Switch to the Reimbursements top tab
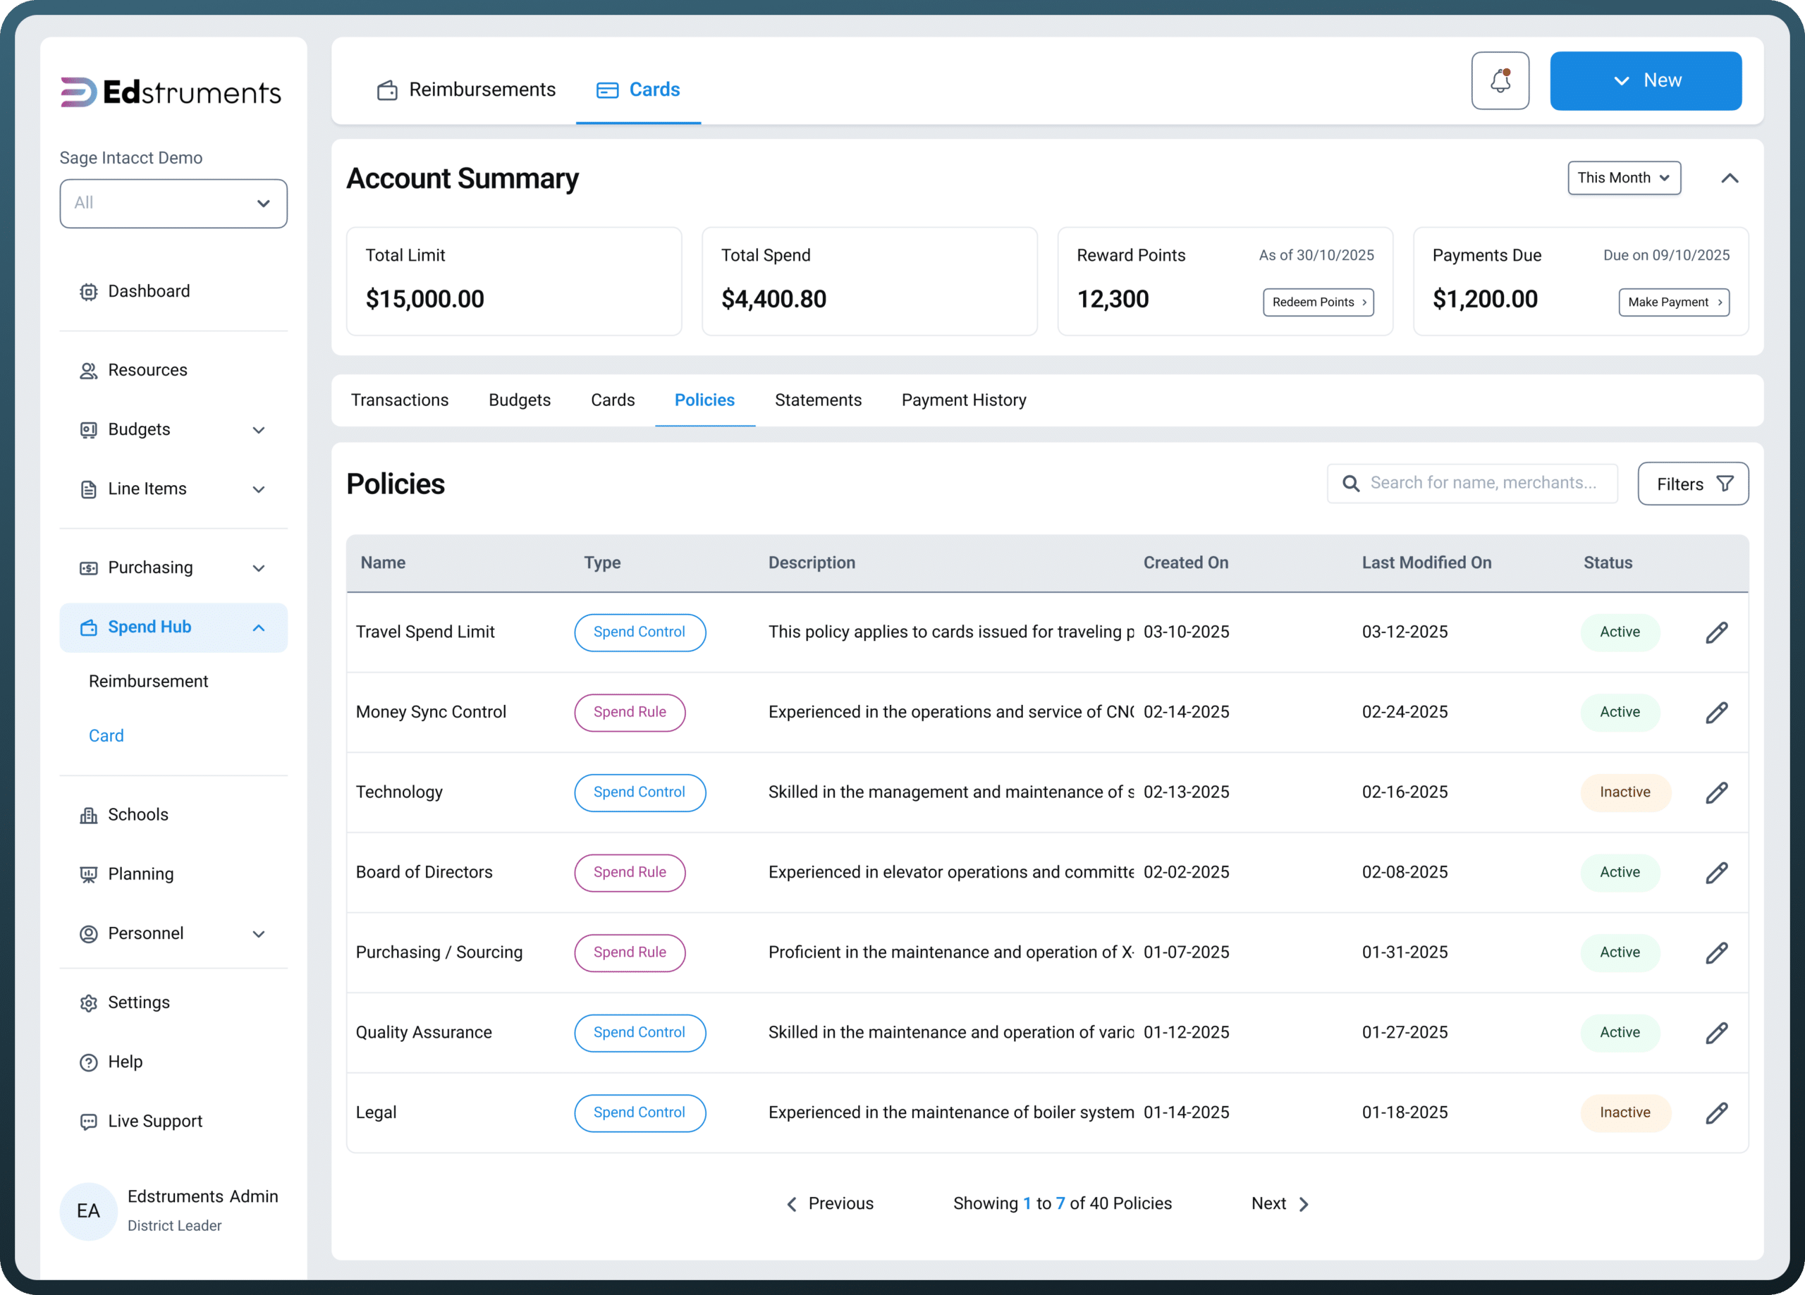This screenshot has height=1295, width=1805. click(x=466, y=89)
